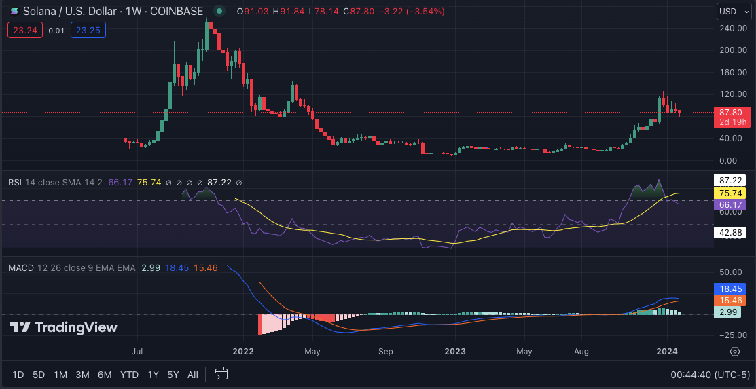Image resolution: width=756 pixels, height=389 pixels.
Task: Click the MACD indicator legend label
Action: (21, 267)
